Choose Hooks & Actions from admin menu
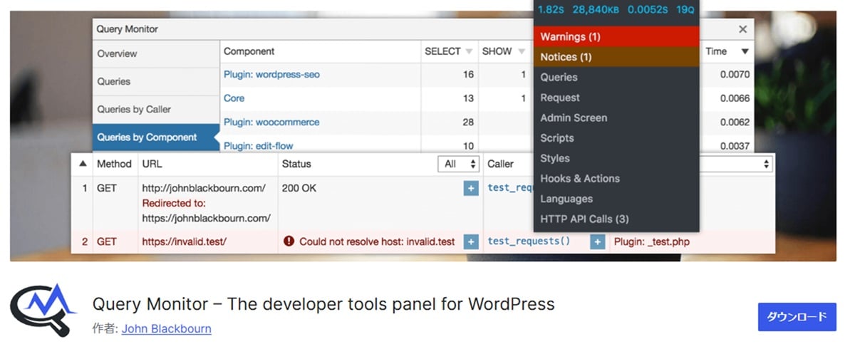855x349 pixels. click(x=580, y=179)
